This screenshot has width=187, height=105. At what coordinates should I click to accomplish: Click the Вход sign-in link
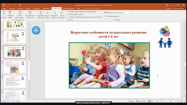[x=169, y=8]
